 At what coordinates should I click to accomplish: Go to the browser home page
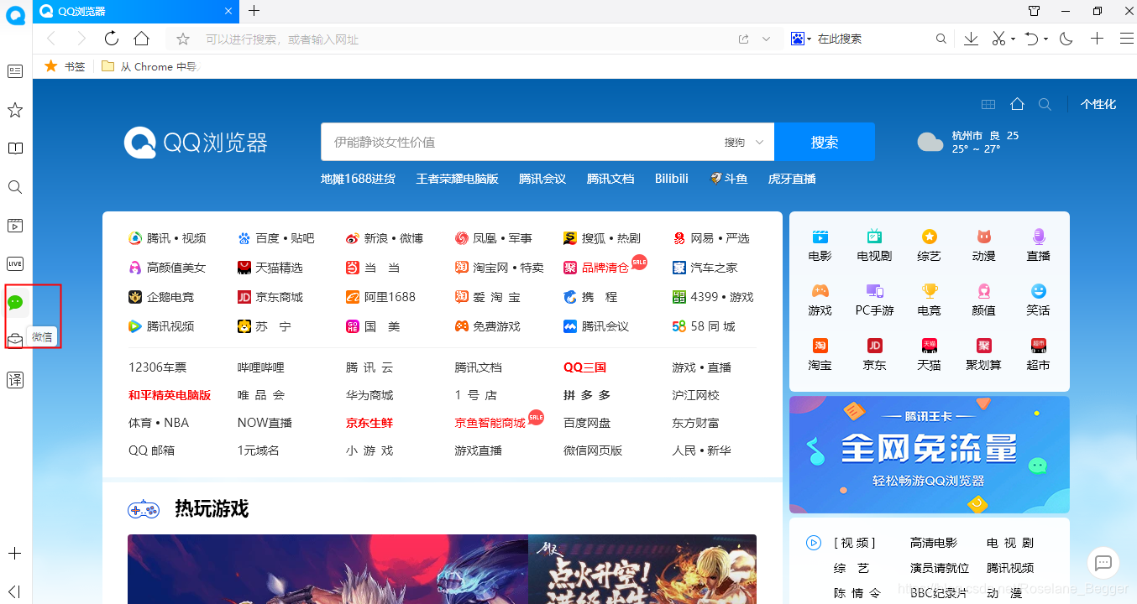pyautogui.click(x=141, y=39)
